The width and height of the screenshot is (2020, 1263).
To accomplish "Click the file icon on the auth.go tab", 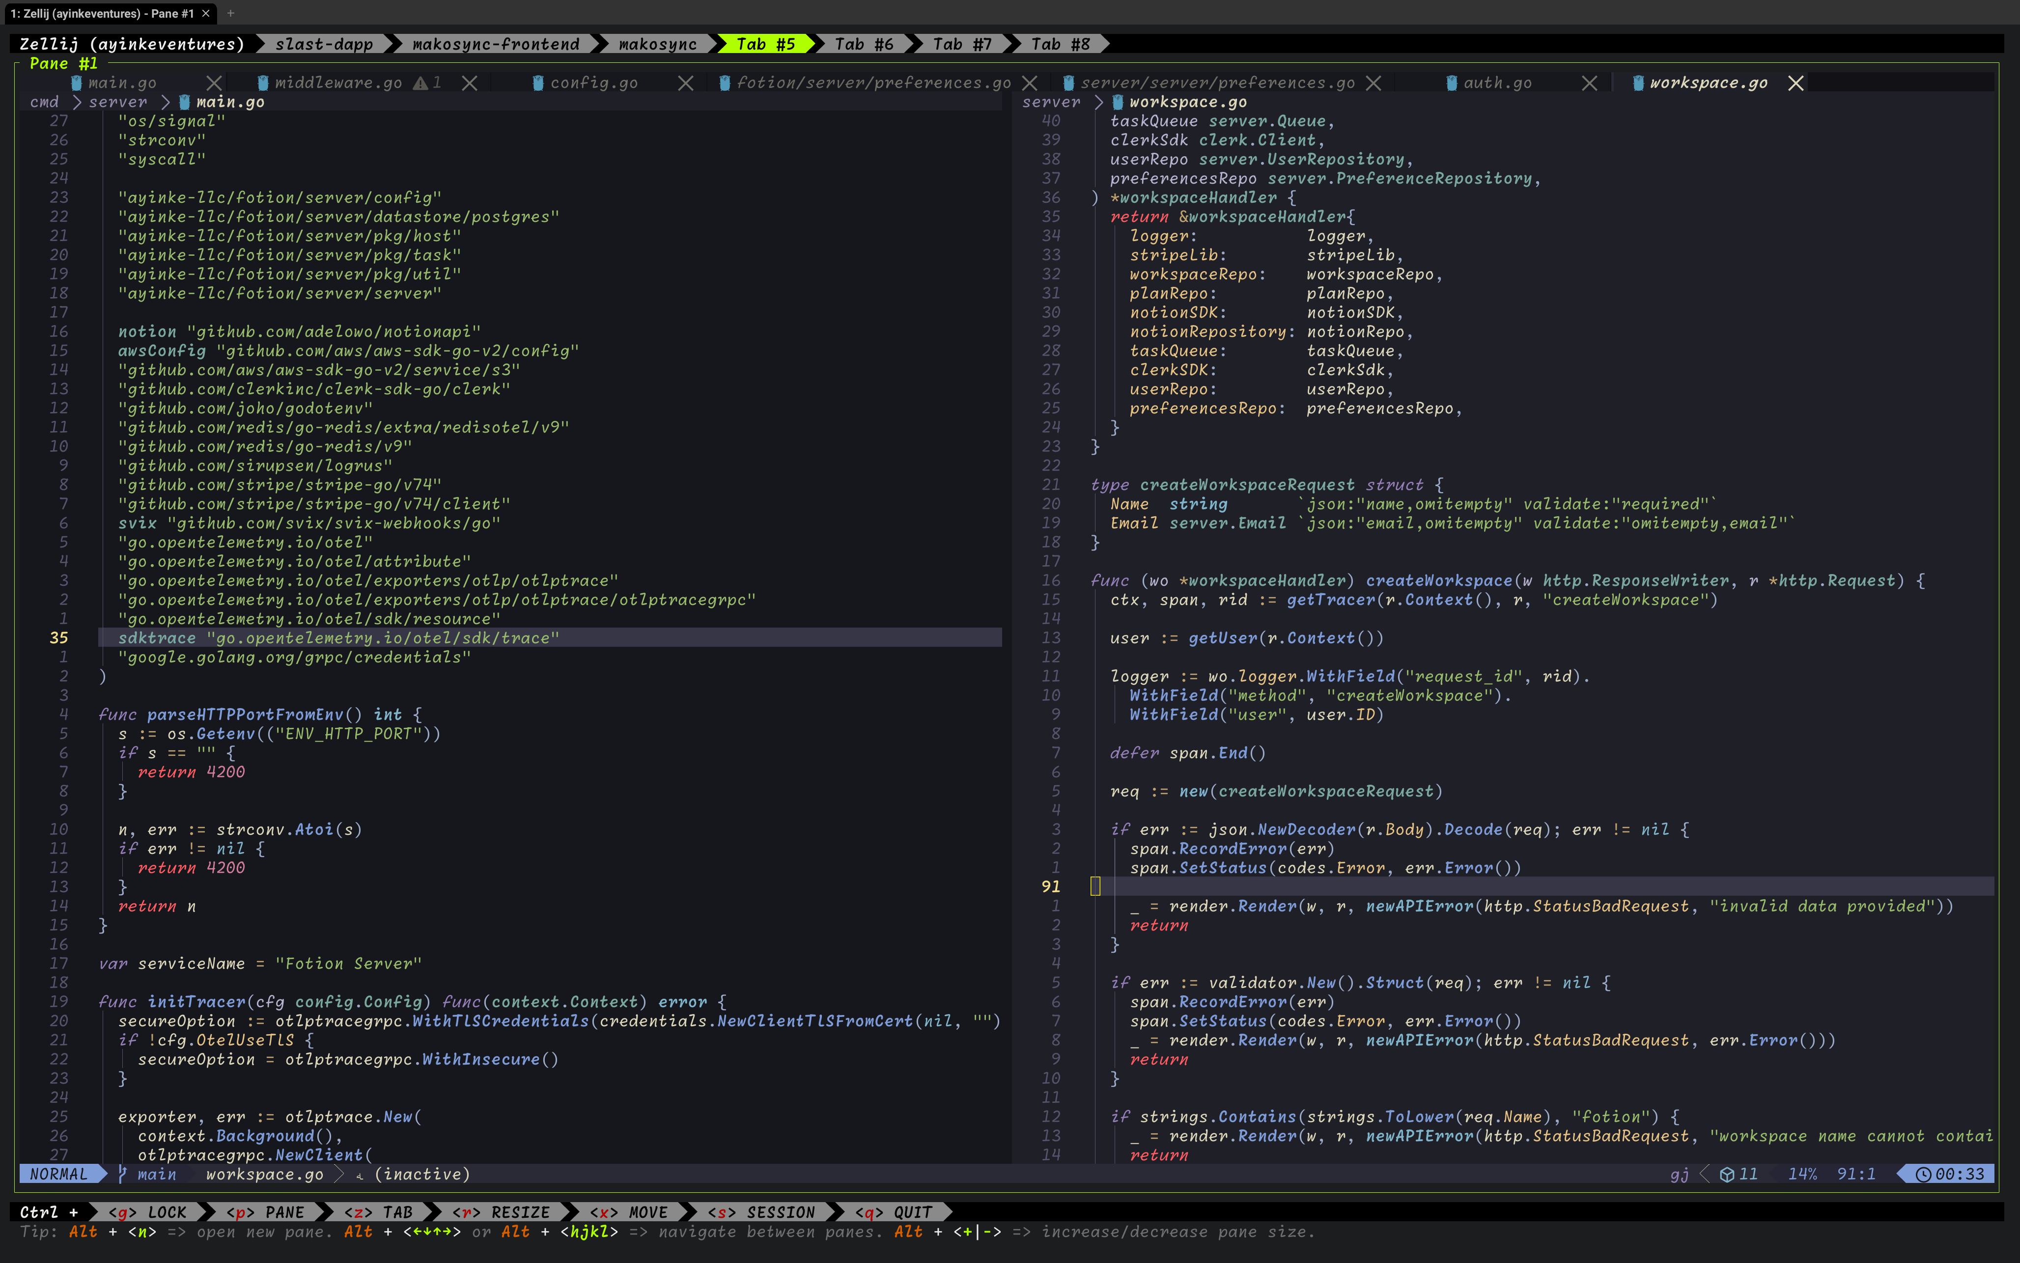I will [x=1452, y=82].
